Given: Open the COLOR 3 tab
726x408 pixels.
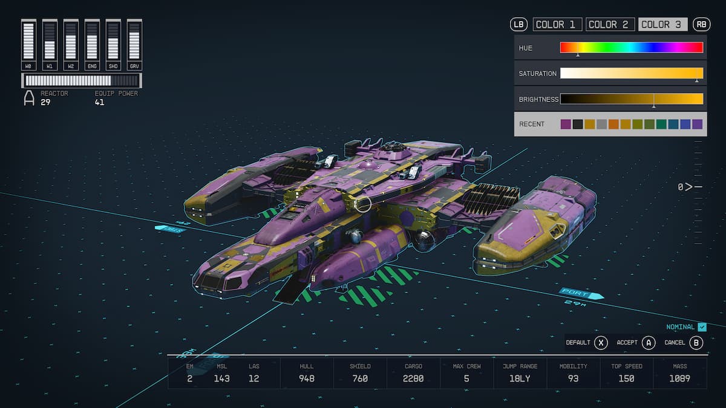Looking at the screenshot, I should 662,24.
